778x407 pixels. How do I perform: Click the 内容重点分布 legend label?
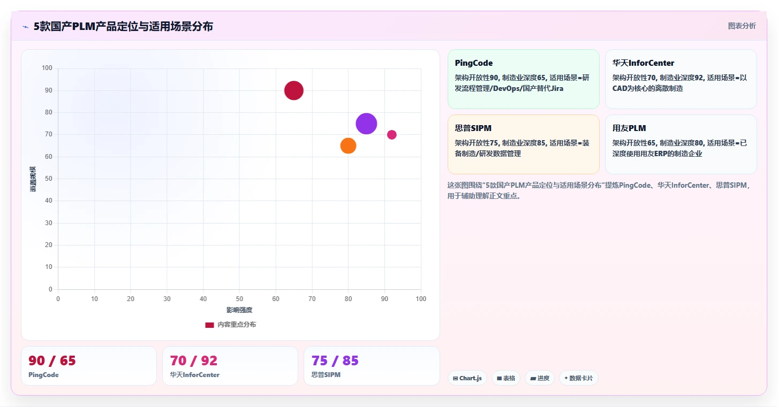(x=237, y=325)
